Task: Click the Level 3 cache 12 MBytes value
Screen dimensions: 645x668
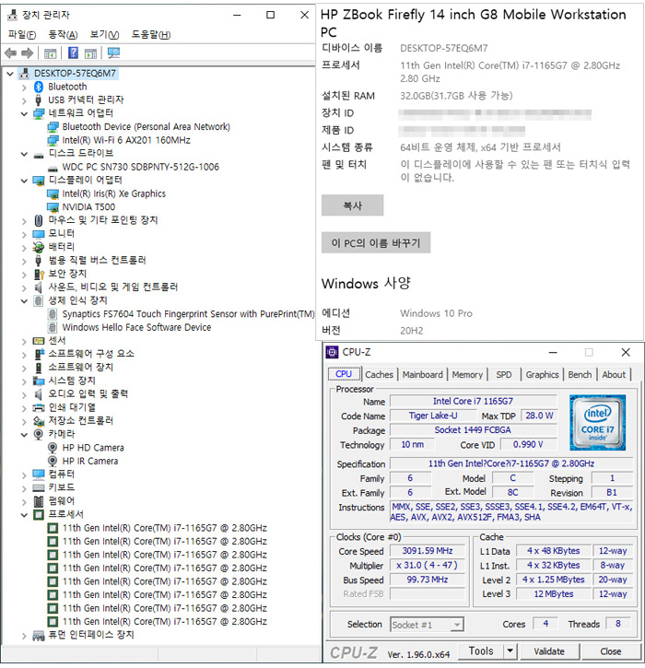Action: (554, 594)
